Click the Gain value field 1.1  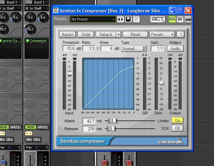(157, 49)
